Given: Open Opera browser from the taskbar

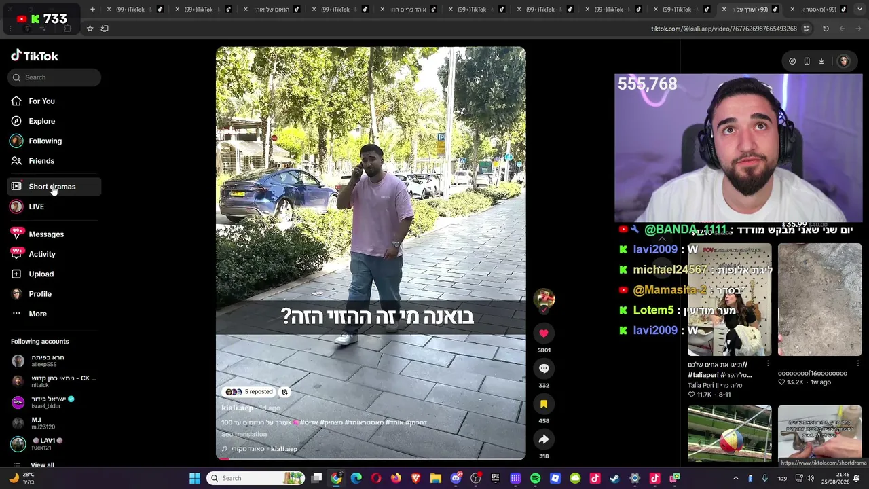Looking at the screenshot, I should click(x=376, y=478).
